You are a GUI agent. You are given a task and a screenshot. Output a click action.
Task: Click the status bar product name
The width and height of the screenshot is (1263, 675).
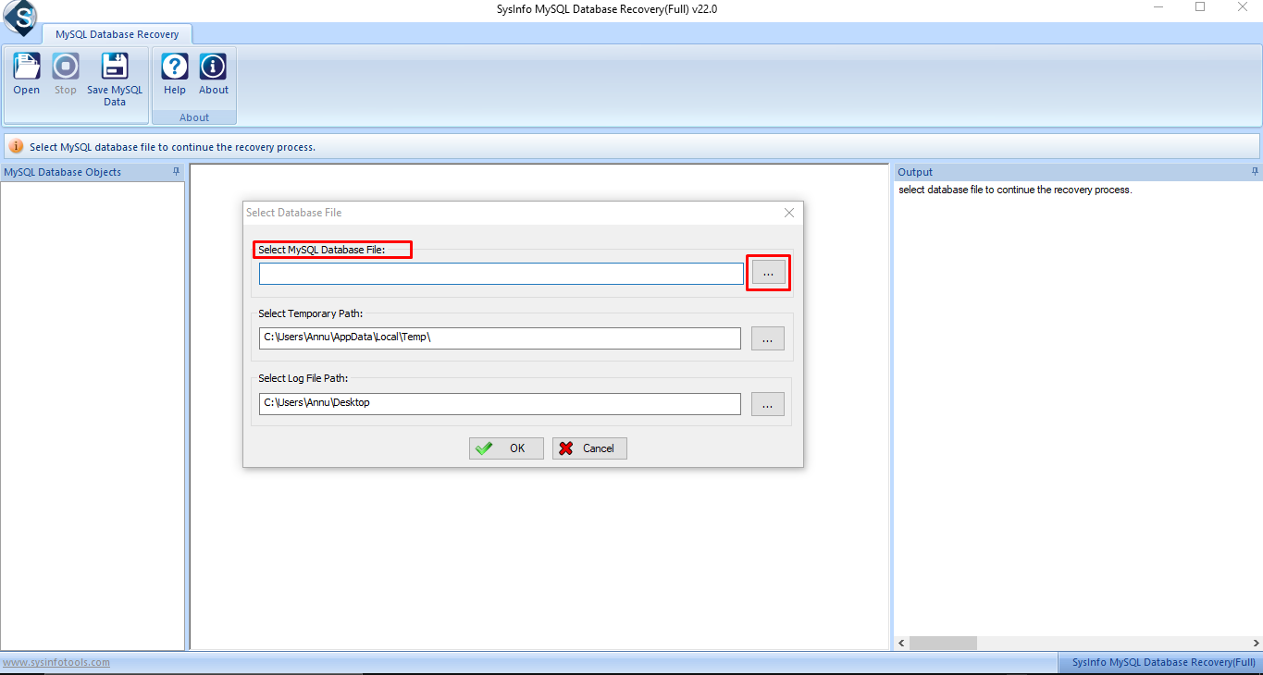pos(1164,662)
